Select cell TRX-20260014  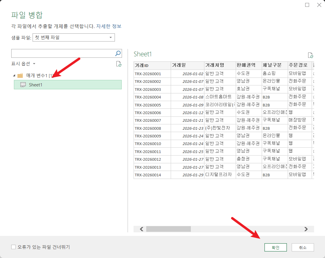(152, 175)
